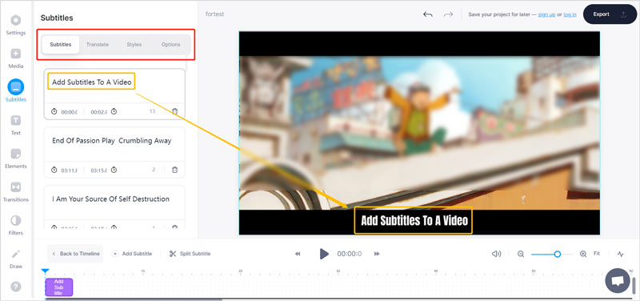Click the 03:11 start time field
Screen dimensions: 640x301
(x=69, y=171)
